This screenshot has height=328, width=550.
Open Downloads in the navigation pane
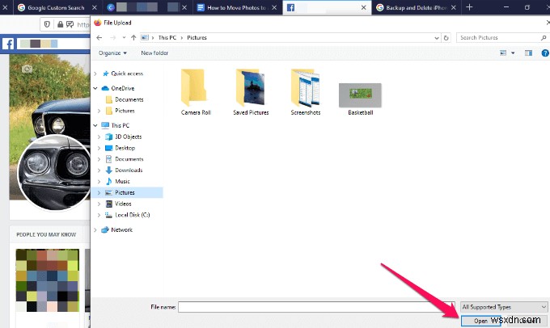click(x=129, y=170)
